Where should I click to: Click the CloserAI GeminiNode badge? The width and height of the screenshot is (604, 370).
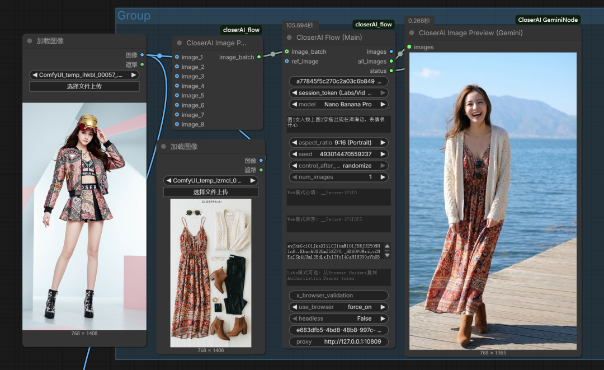(548, 20)
